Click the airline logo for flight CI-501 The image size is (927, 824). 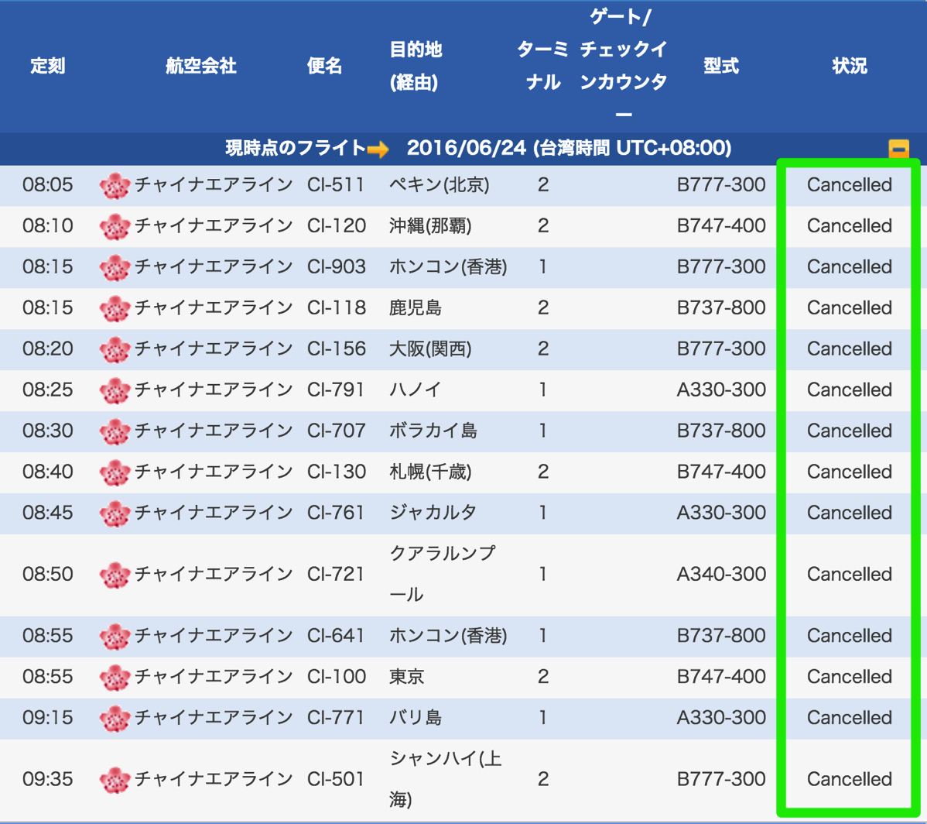coord(115,780)
